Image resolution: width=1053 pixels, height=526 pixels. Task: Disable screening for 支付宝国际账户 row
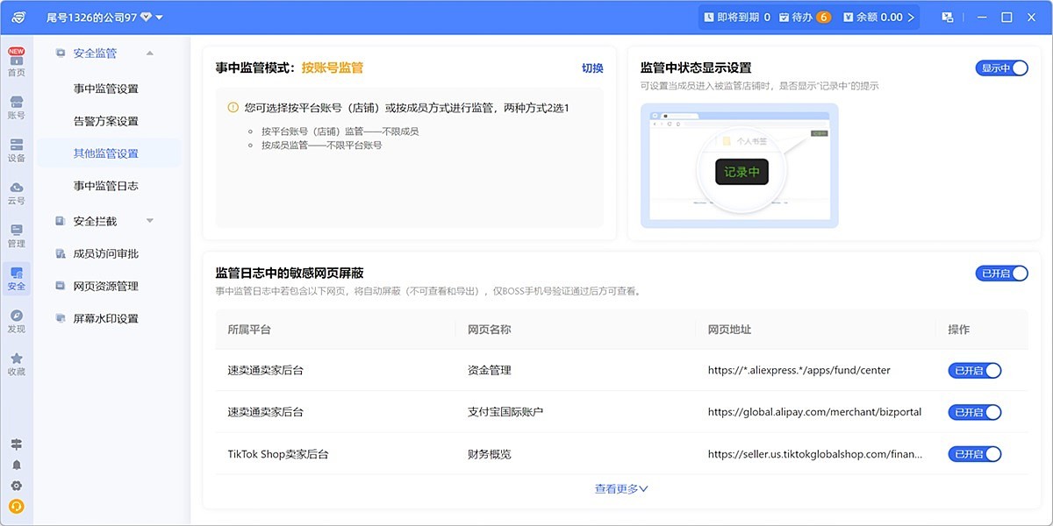(975, 412)
